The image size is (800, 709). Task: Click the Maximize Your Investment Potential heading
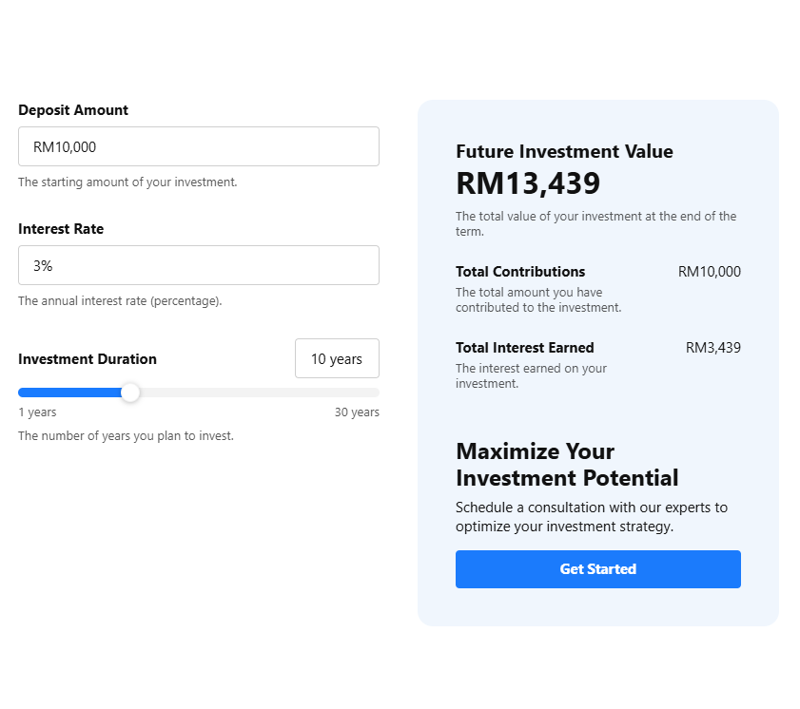[x=567, y=465]
